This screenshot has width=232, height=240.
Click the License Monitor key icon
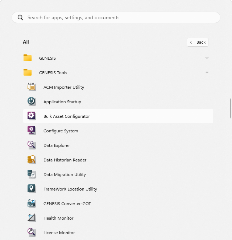[x=32, y=232]
